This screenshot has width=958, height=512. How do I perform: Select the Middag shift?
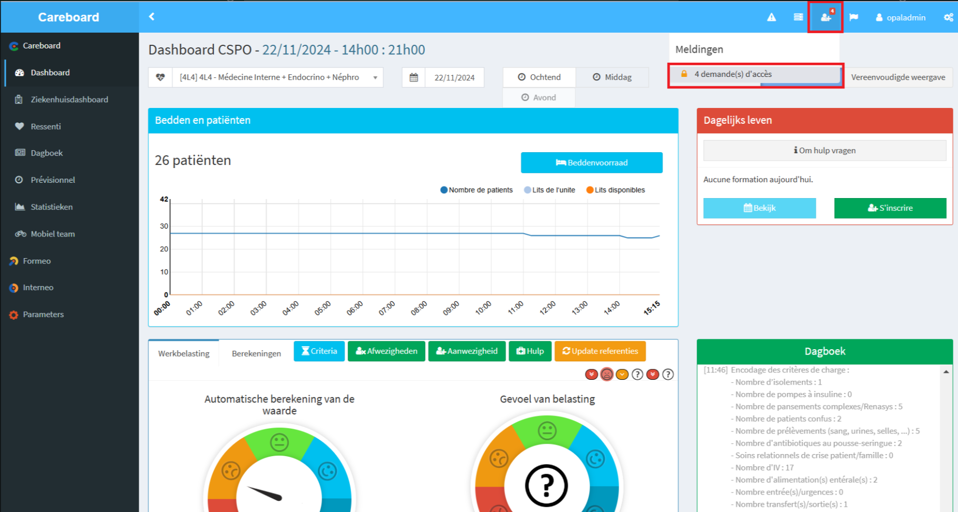point(612,77)
